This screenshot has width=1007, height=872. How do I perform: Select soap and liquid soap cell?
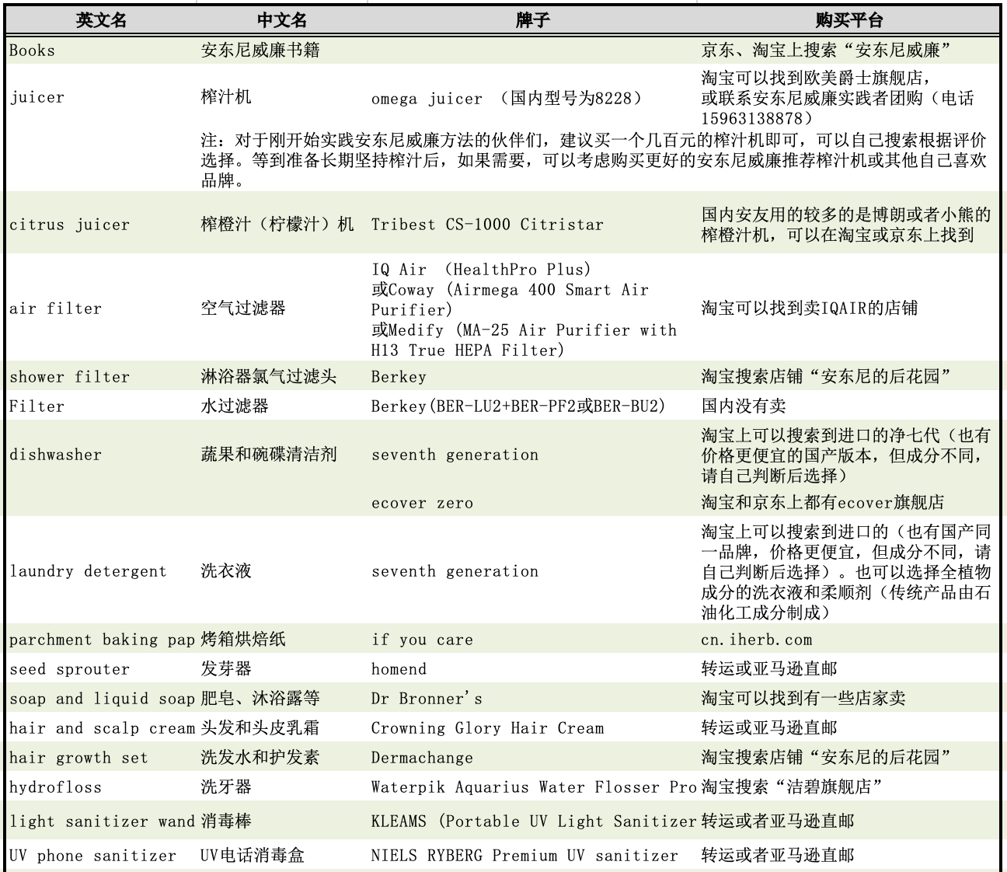coord(102,699)
